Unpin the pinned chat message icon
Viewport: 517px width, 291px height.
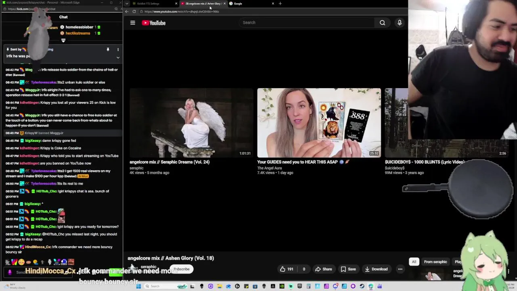click(x=108, y=49)
